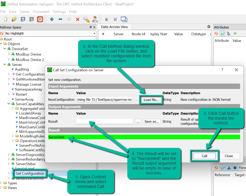Open the Server menu

24,12
